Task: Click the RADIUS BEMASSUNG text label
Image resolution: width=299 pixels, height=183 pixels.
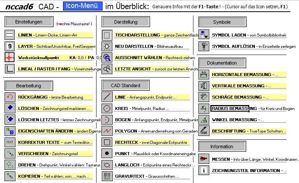Action: tap(230, 108)
